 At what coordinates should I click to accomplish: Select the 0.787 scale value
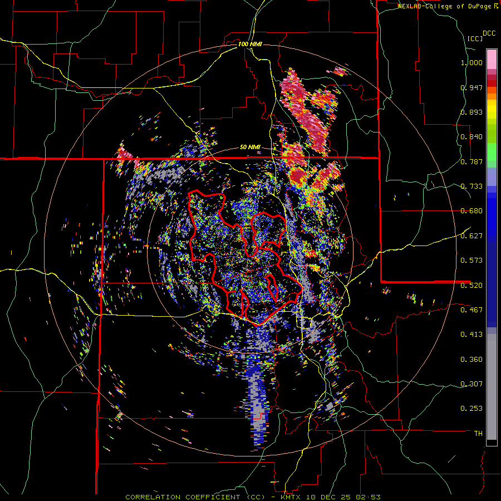point(471,161)
